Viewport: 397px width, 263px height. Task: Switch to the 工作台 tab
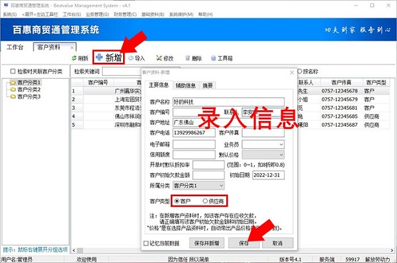[x=15, y=47]
